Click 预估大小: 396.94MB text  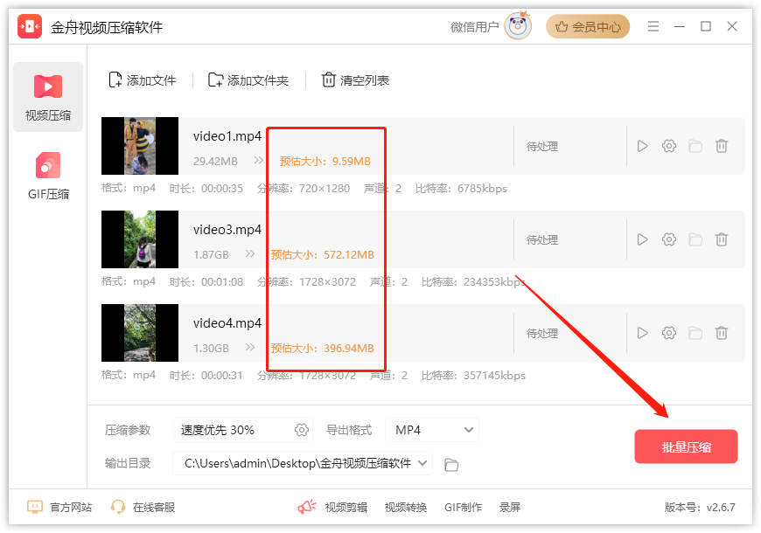(x=322, y=349)
